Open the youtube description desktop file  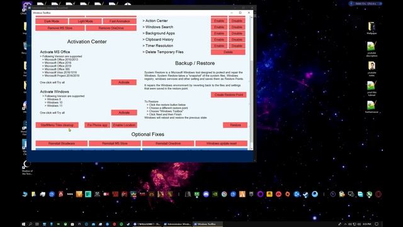(372, 49)
